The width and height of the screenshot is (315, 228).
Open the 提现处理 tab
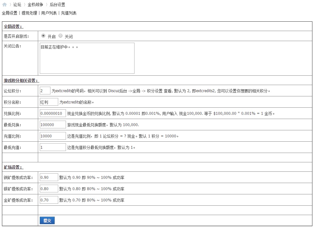pos(29,13)
